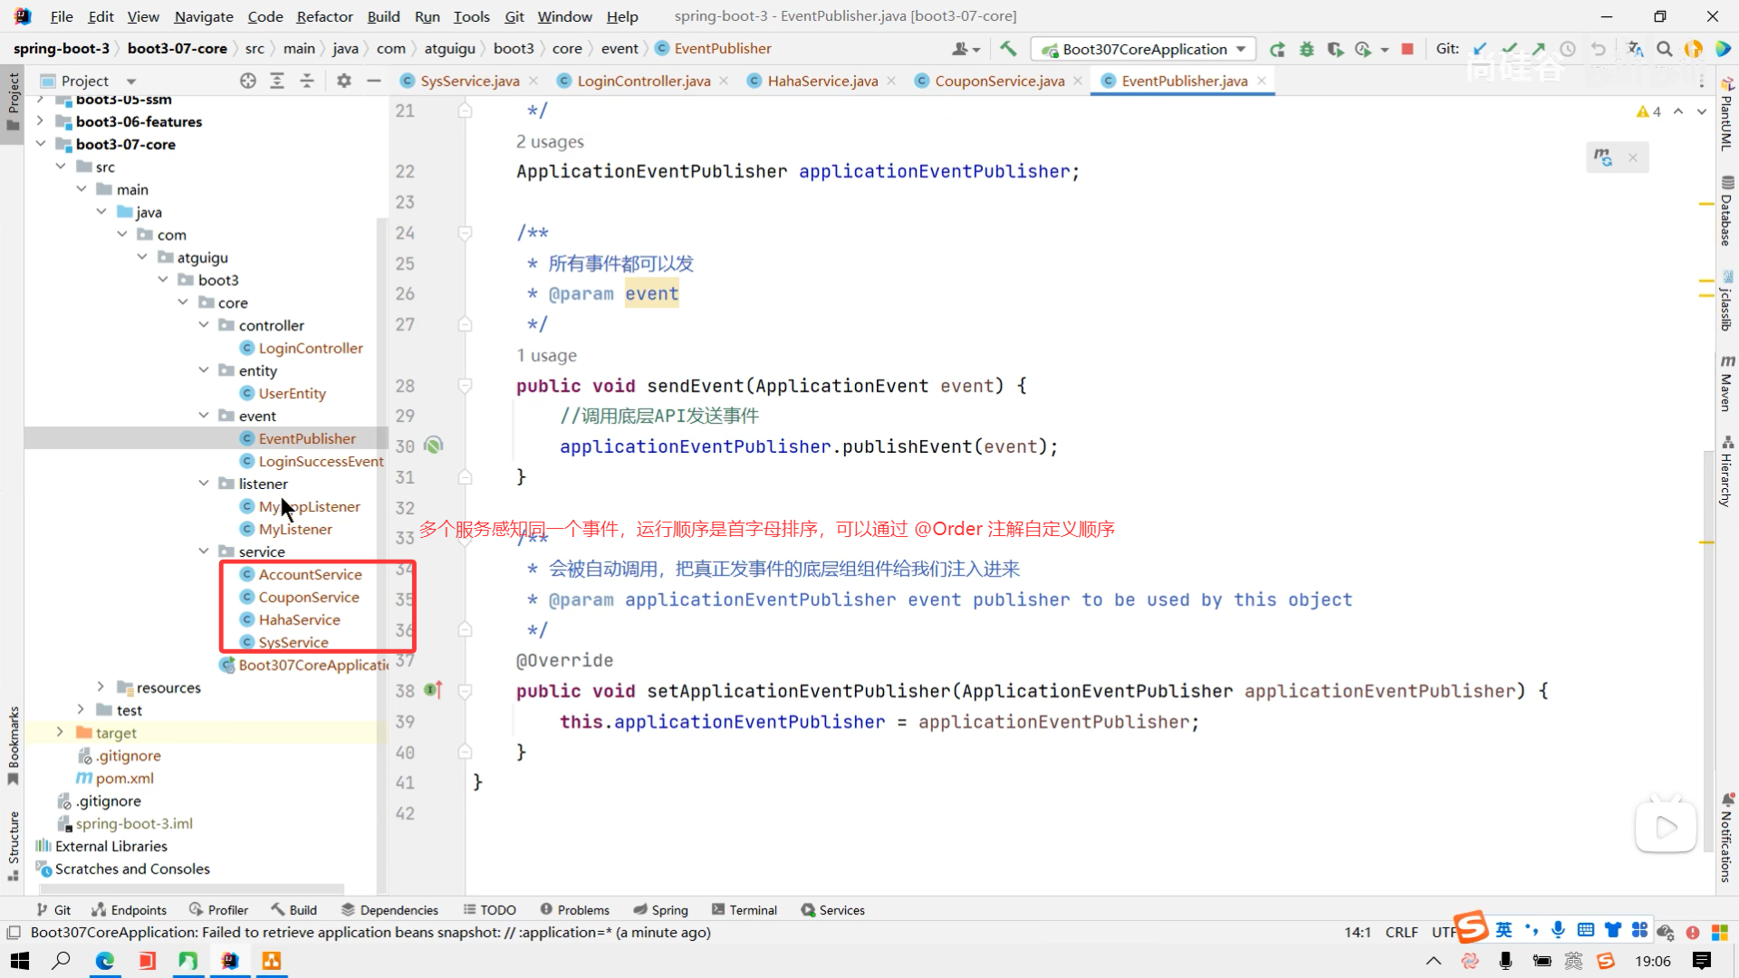Click the project panel settings gear icon
This screenshot has width=1739, height=978.
point(343,81)
